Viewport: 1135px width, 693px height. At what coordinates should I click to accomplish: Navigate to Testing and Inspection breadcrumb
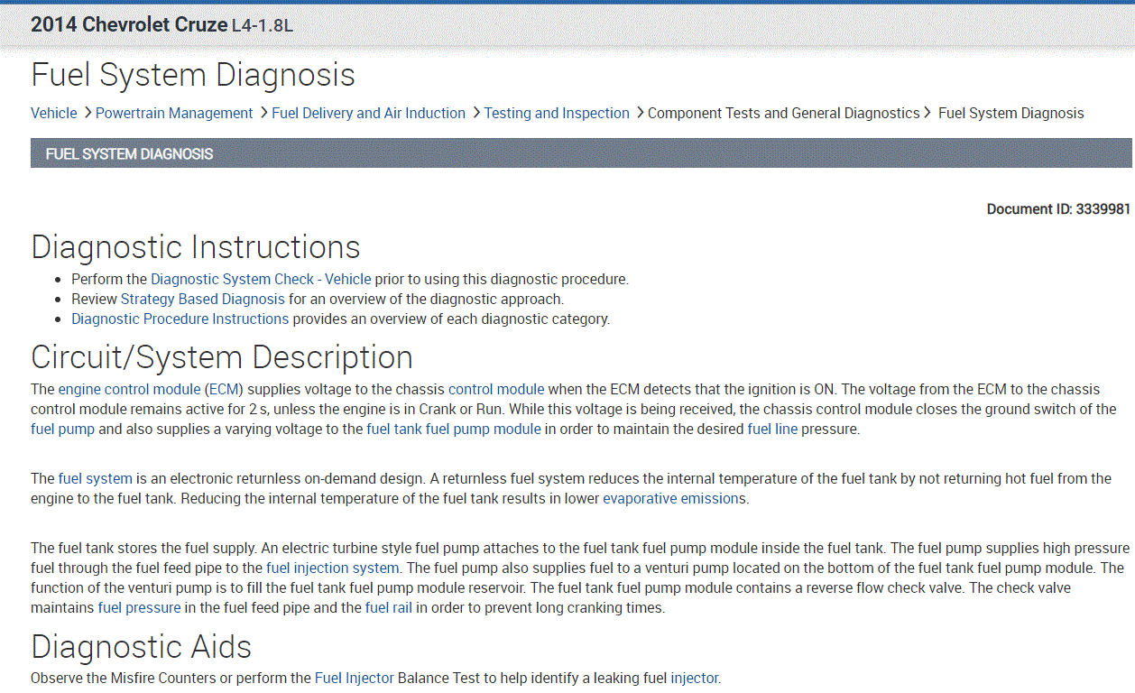click(x=557, y=113)
